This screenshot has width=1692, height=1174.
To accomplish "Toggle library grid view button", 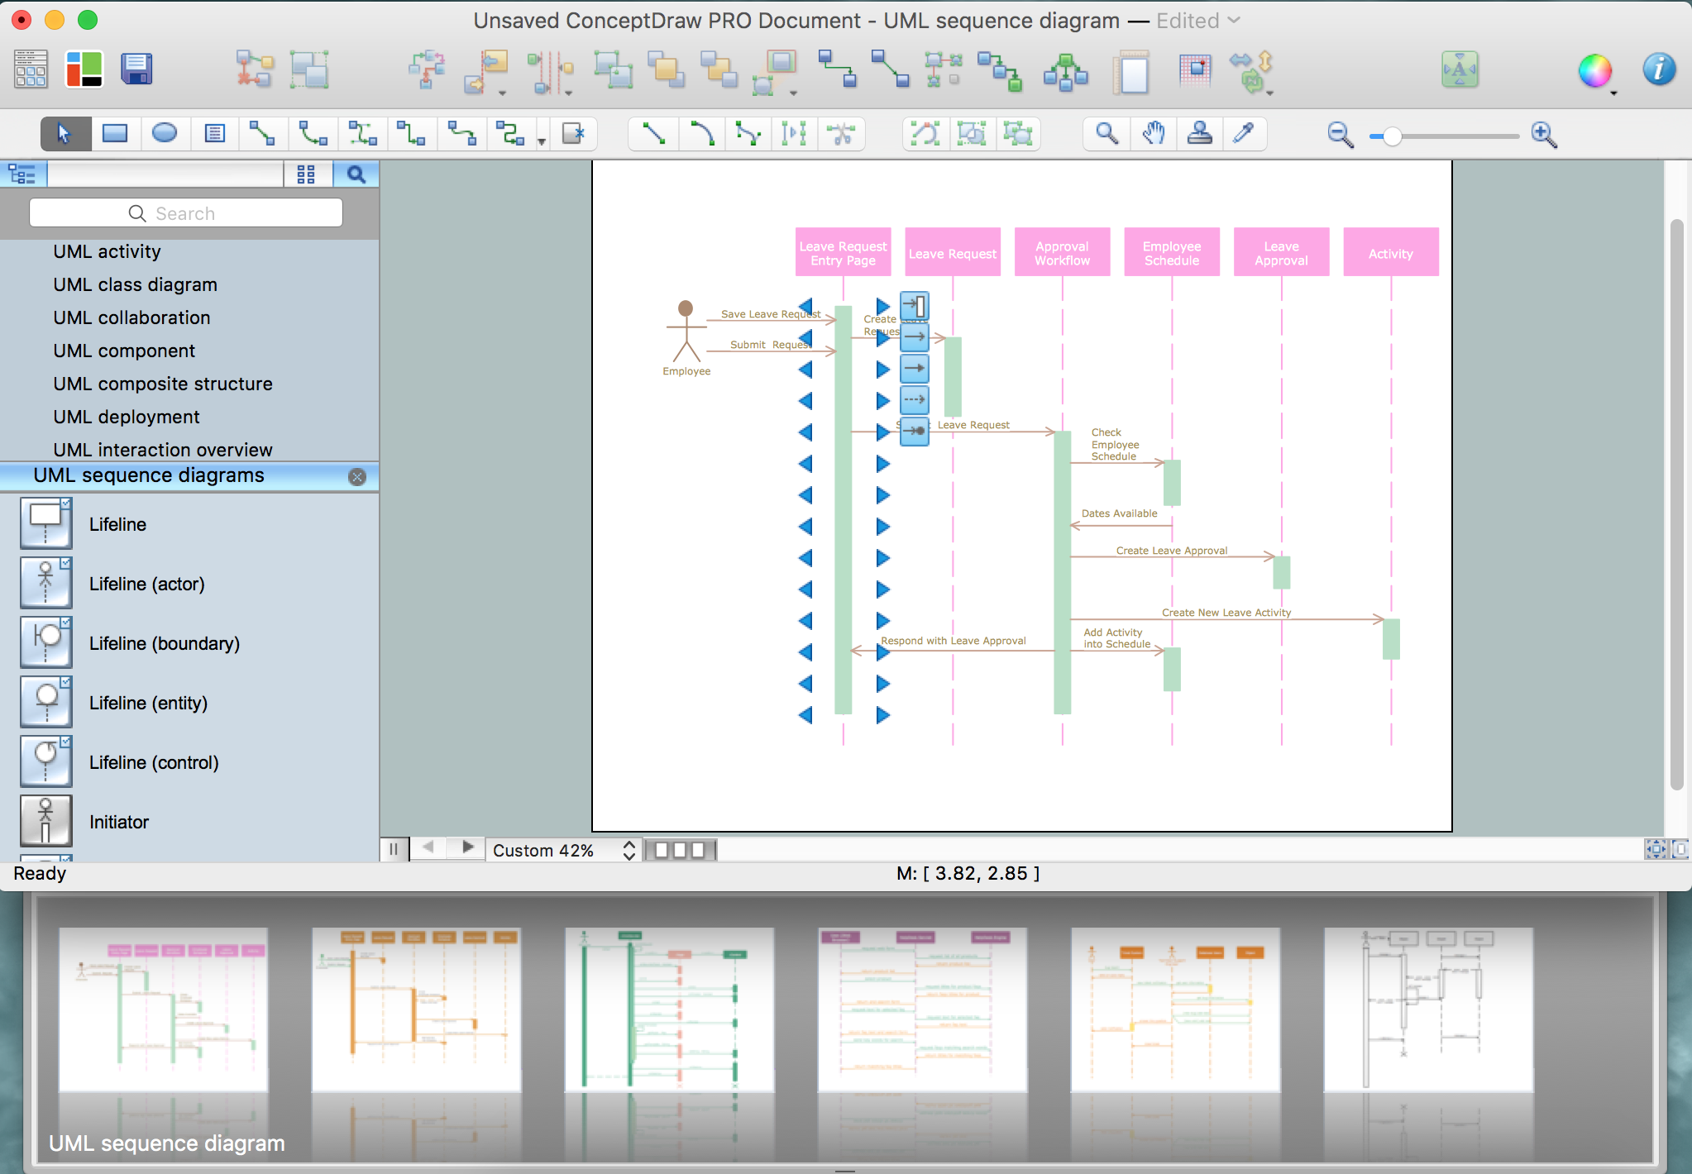I will pos(306,174).
